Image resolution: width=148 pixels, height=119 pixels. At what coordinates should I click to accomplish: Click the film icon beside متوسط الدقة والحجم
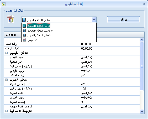(x=24, y=30)
